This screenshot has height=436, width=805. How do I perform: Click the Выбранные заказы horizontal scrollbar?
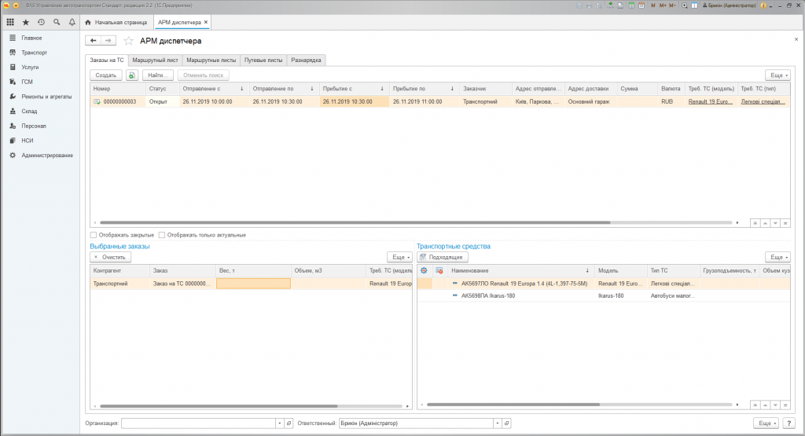[219, 405]
